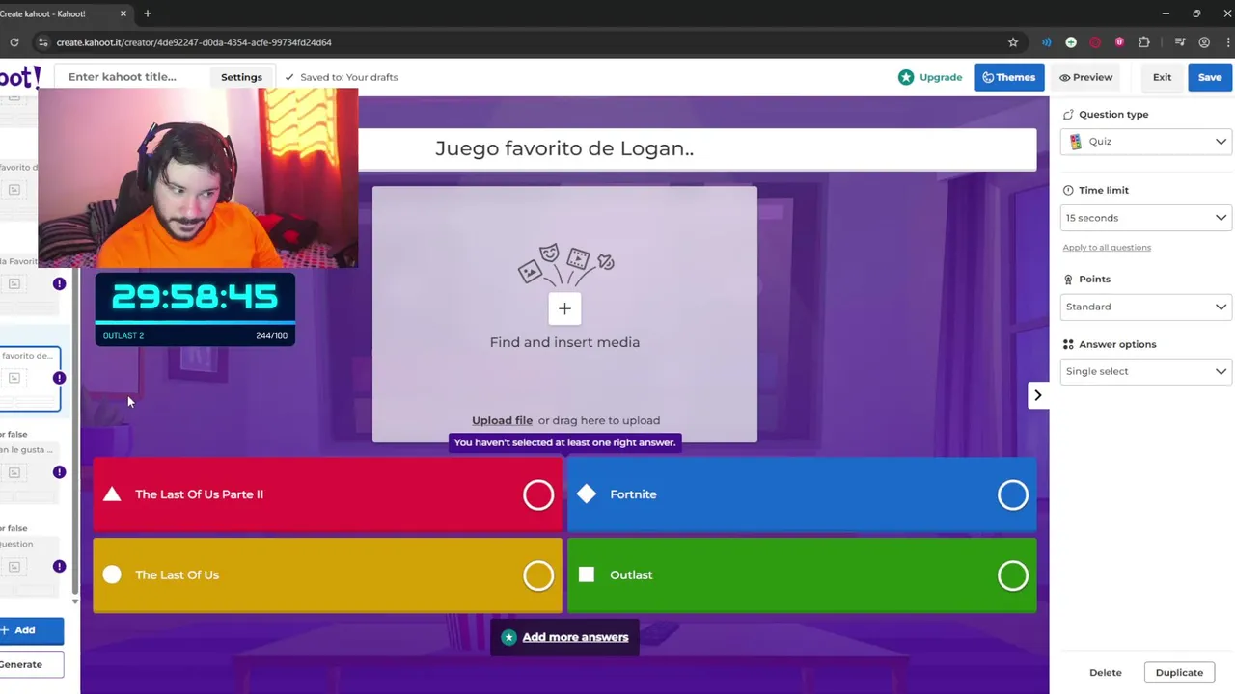Image resolution: width=1235 pixels, height=694 pixels.
Task: Duplicate the current question
Action: [1179, 673]
